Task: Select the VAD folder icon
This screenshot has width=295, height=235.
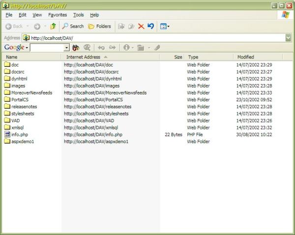Action: [7, 120]
